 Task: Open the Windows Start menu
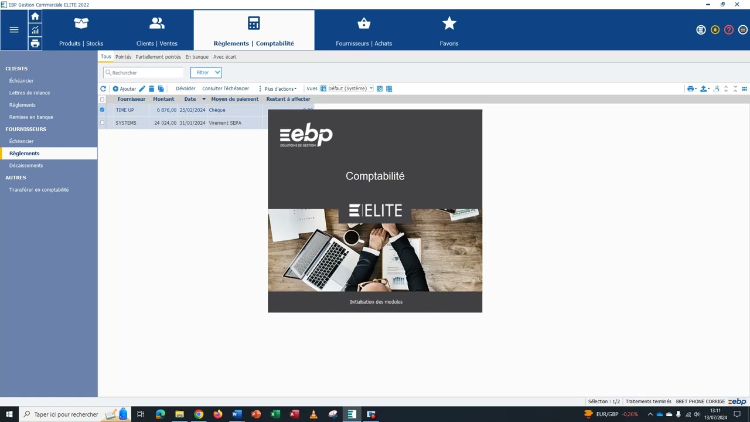[9, 414]
